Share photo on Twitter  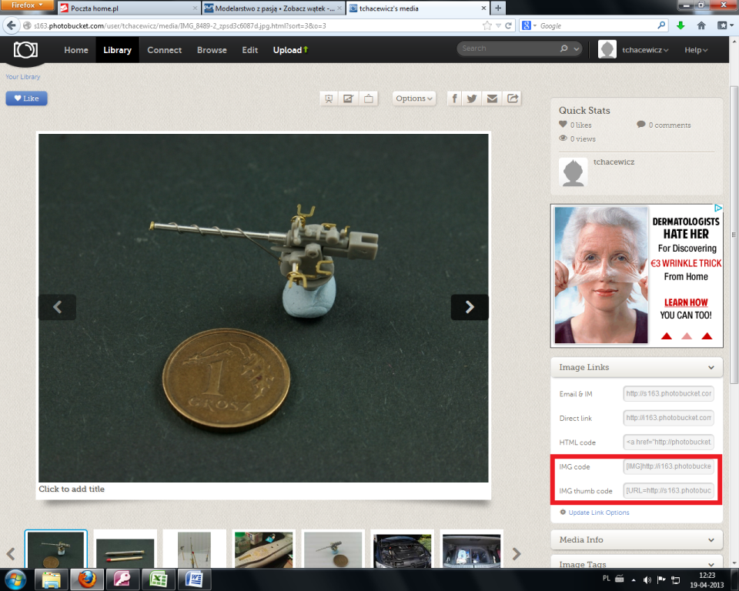(473, 98)
